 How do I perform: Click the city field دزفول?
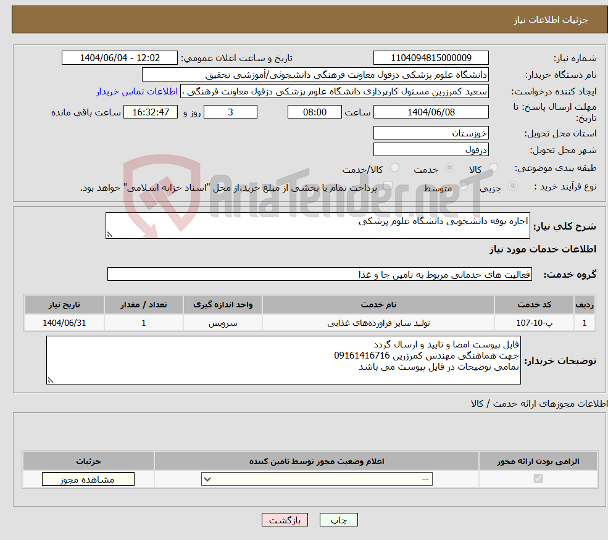[431, 149]
